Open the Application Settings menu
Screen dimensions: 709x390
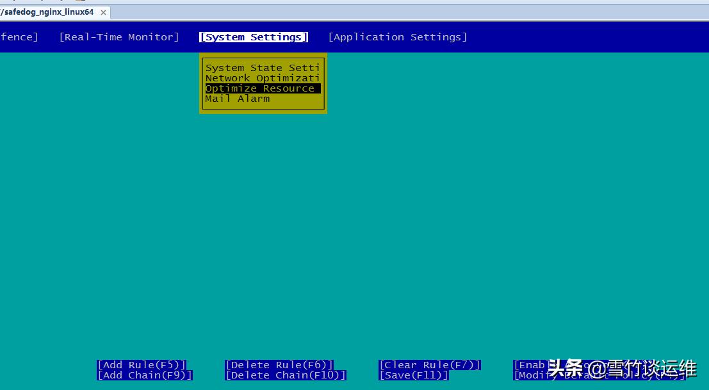coord(398,37)
